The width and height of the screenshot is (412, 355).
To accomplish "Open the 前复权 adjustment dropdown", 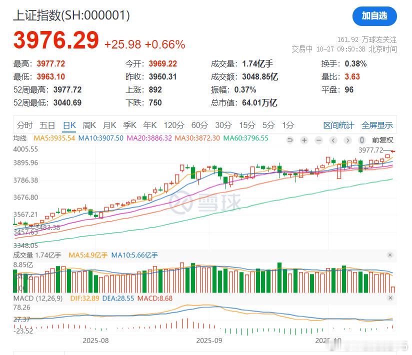I will coord(382,140).
